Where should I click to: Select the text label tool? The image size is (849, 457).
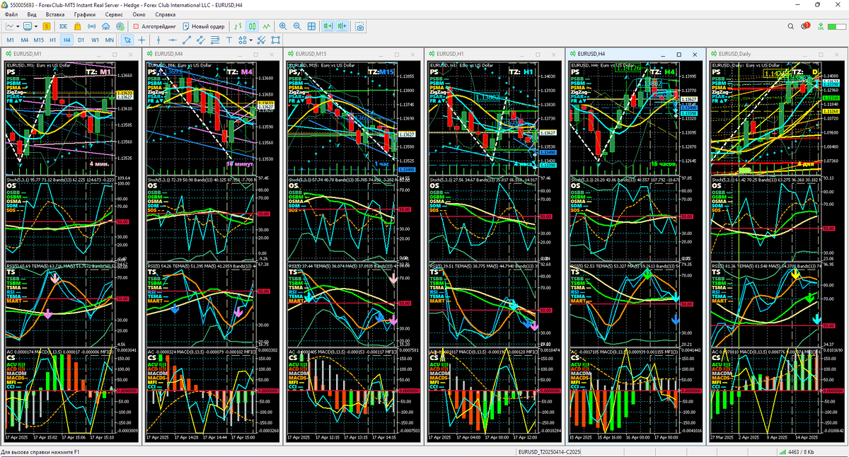(229, 40)
